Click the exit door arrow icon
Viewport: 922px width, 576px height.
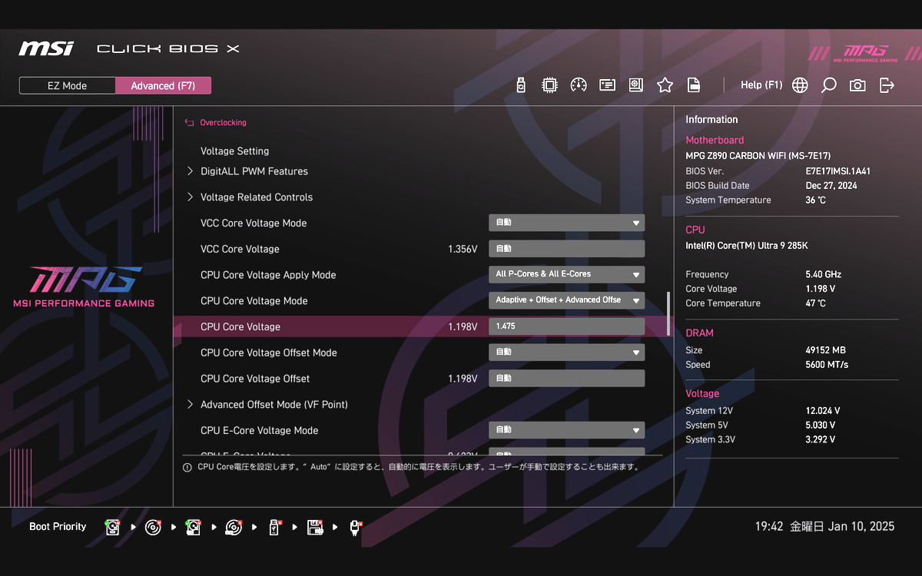pyautogui.click(x=887, y=85)
